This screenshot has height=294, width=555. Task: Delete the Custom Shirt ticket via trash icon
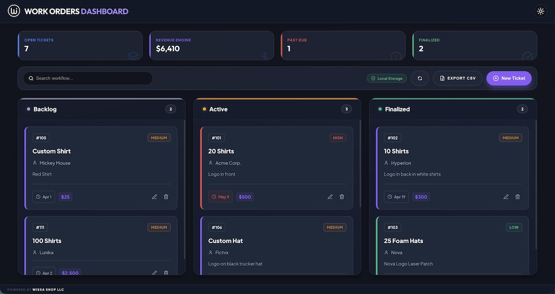click(x=166, y=196)
